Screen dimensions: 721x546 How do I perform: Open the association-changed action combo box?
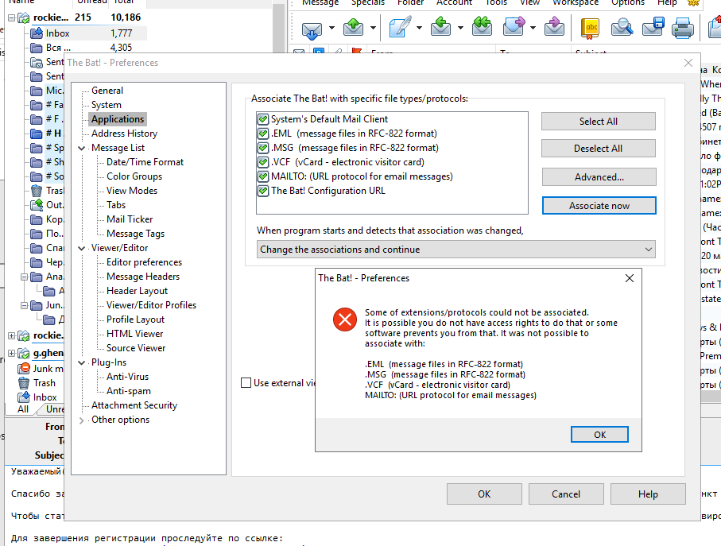pyautogui.click(x=455, y=249)
